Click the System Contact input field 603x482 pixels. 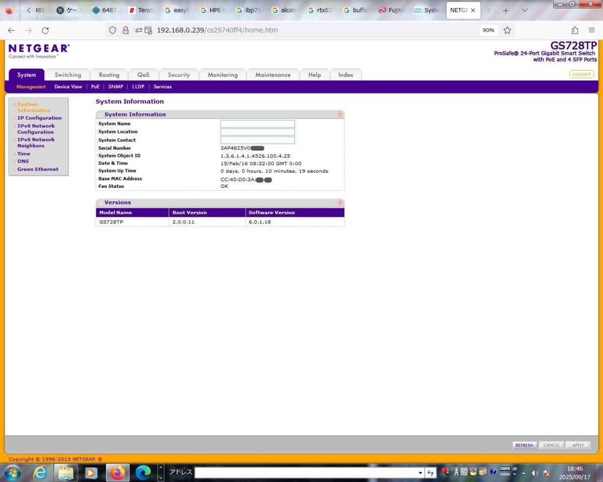click(x=257, y=140)
